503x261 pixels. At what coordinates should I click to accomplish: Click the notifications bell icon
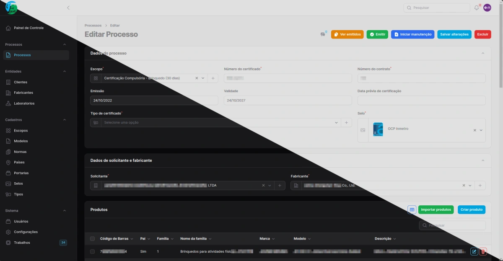coord(476,8)
